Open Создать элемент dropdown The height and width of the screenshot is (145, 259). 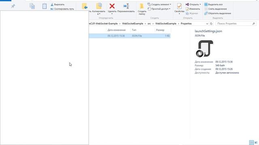[x=159, y=4]
